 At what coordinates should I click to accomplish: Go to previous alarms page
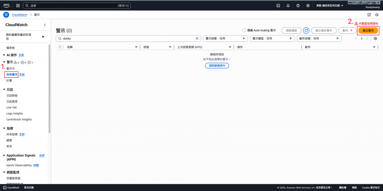click(356, 38)
